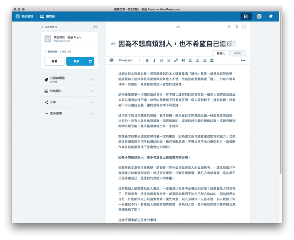
Task: Click the calendar schedule button
Action: click(91, 61)
